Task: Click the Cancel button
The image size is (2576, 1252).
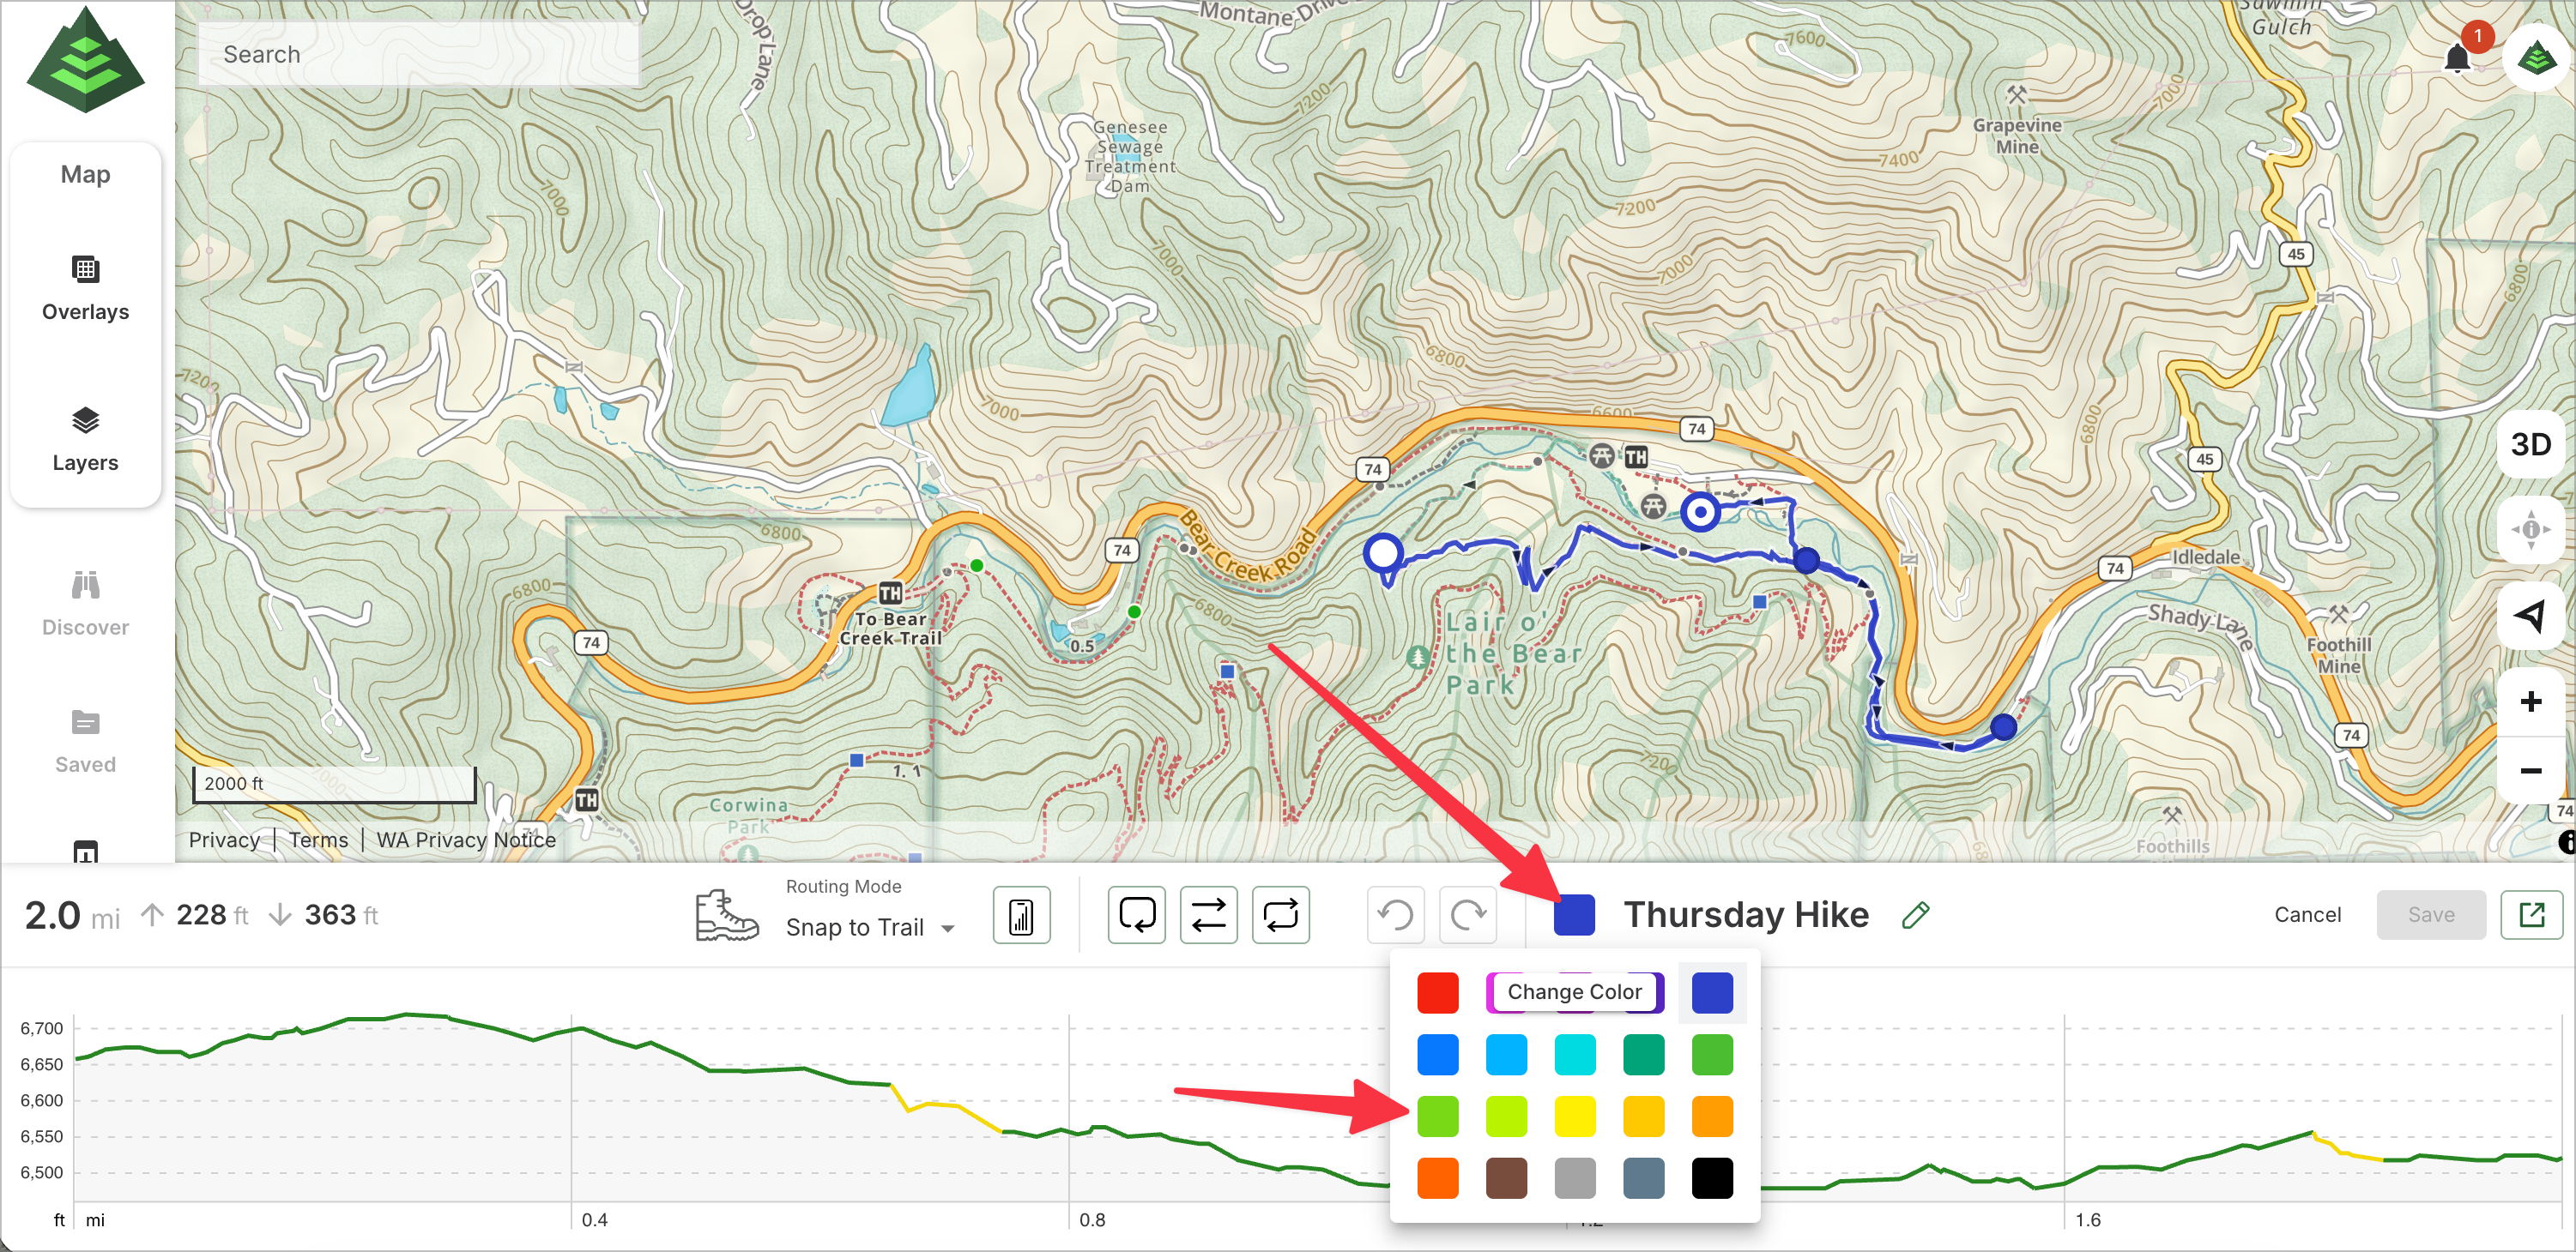Action: [x=2307, y=914]
